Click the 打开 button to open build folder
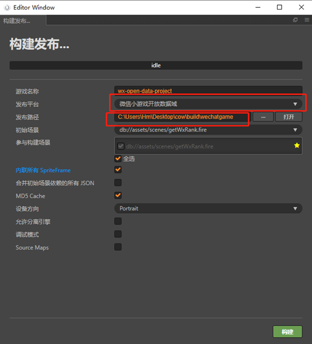Viewport: 312px width, 344px height. 289,117
